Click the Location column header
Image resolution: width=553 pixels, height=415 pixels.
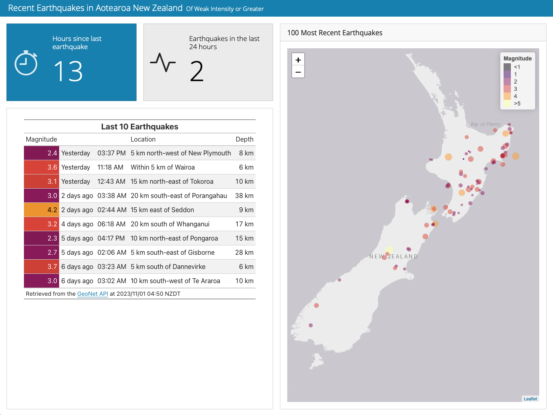tap(143, 139)
